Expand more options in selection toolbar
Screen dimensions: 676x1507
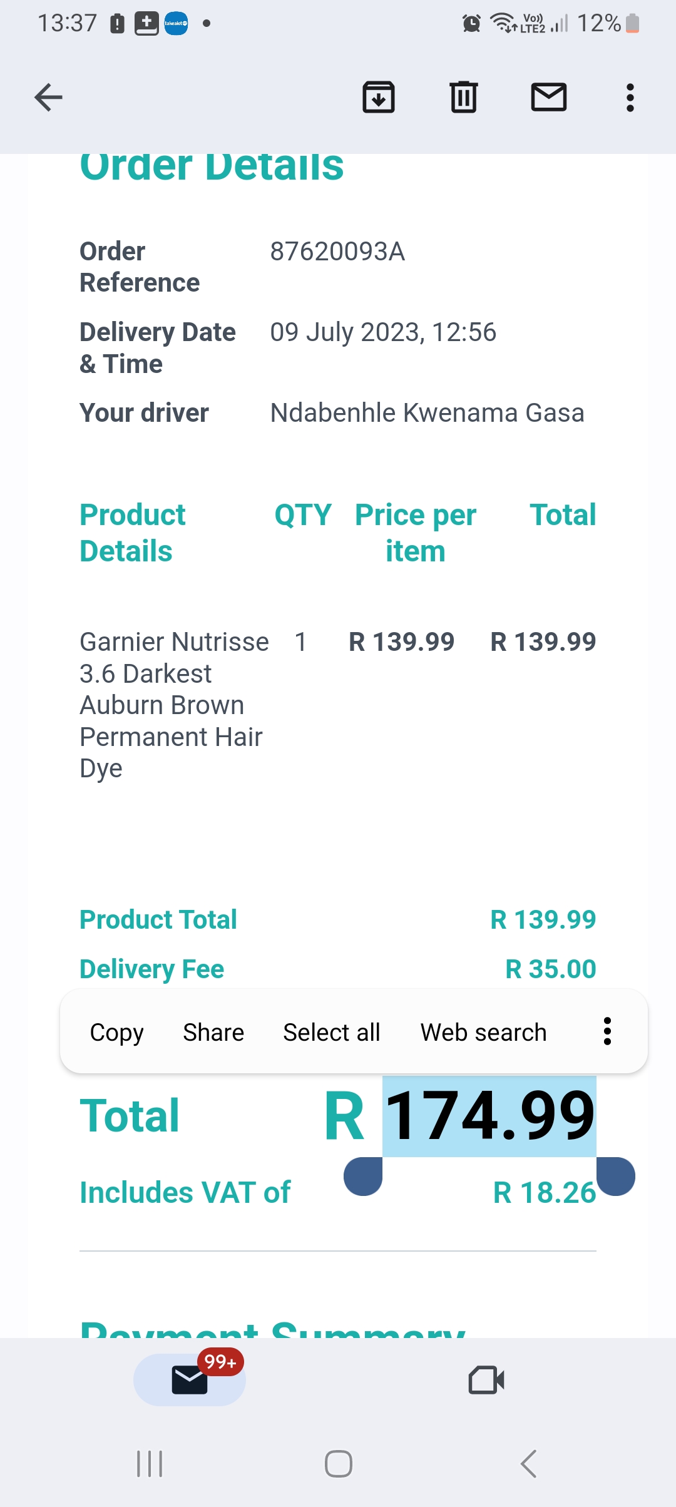(x=607, y=1031)
